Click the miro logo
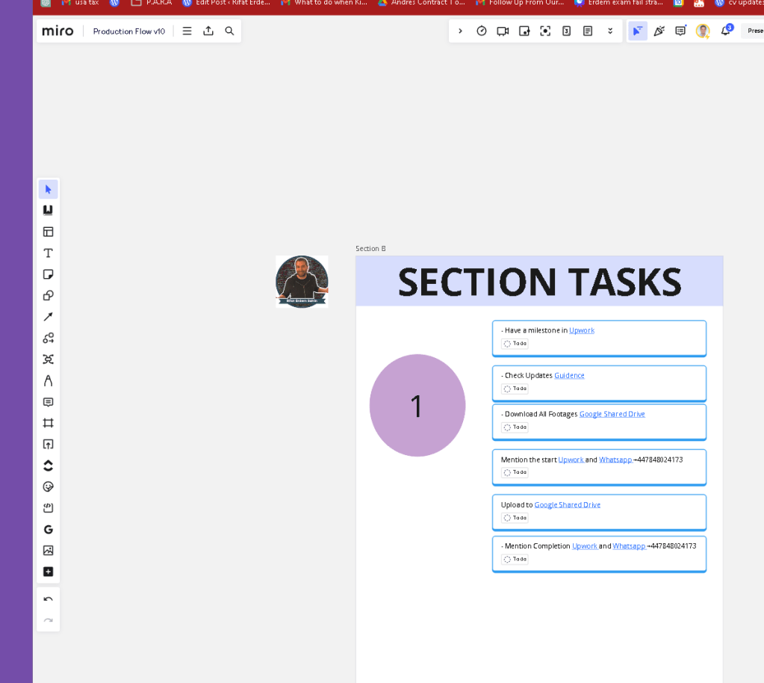The width and height of the screenshot is (764, 683). 58,31
